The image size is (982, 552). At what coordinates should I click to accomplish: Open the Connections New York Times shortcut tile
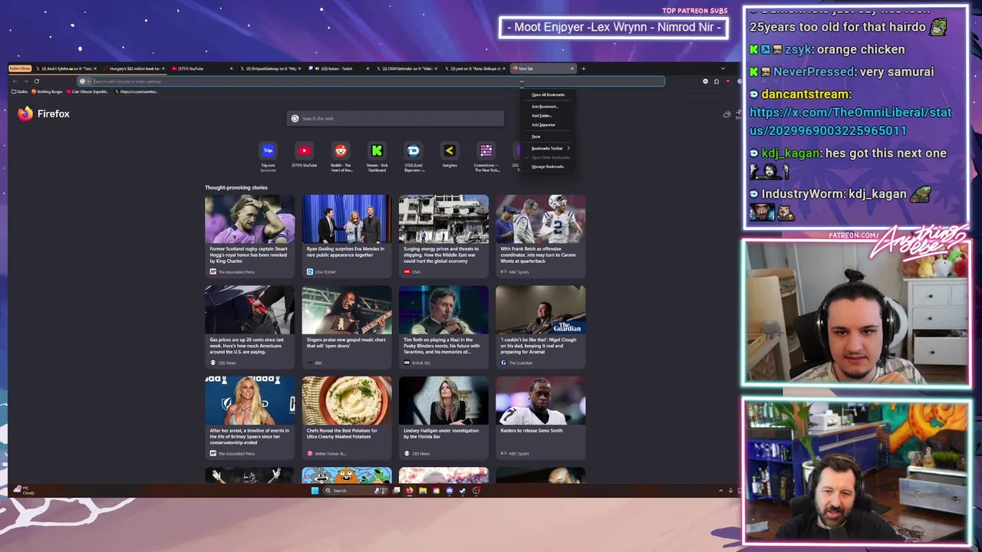click(x=486, y=156)
